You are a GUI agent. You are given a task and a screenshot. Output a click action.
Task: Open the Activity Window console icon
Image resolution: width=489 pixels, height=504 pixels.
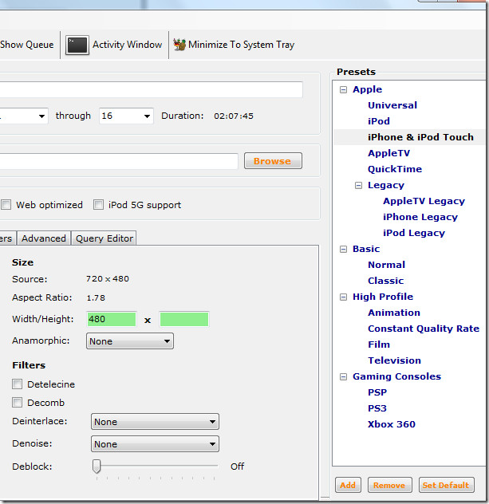coord(77,45)
